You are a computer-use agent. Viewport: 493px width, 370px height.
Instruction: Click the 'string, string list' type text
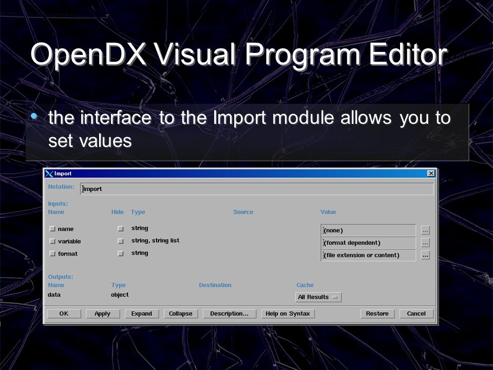pyautogui.click(x=155, y=240)
